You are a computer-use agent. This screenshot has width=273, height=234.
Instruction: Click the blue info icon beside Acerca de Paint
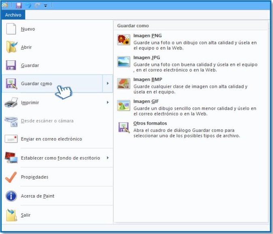[11, 196]
